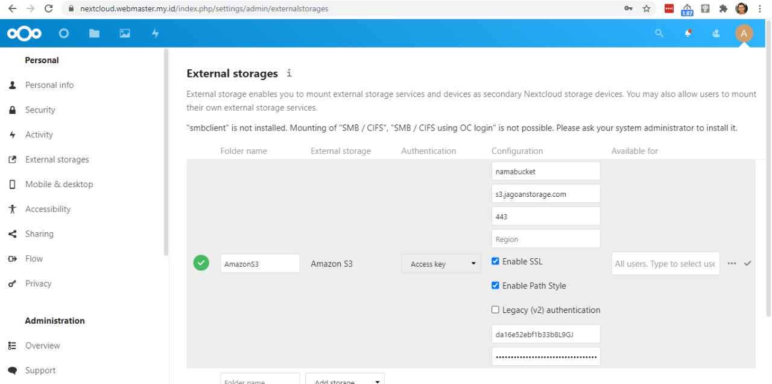Click the Available for column header
The width and height of the screenshot is (772, 384).
(634, 151)
